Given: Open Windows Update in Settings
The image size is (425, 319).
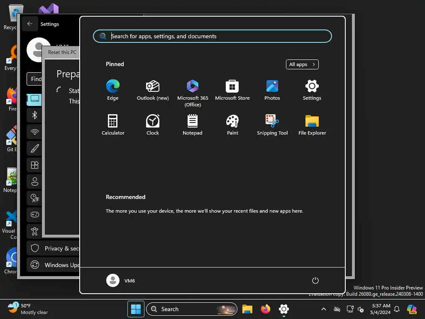Looking at the screenshot, I should click(x=54, y=265).
